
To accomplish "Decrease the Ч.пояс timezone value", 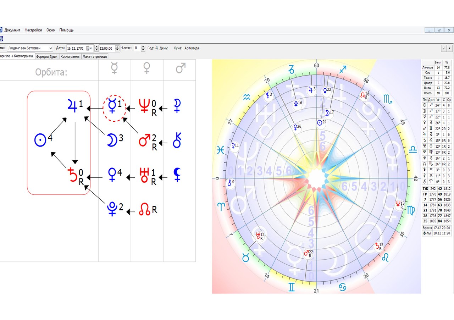I will click(x=143, y=50).
